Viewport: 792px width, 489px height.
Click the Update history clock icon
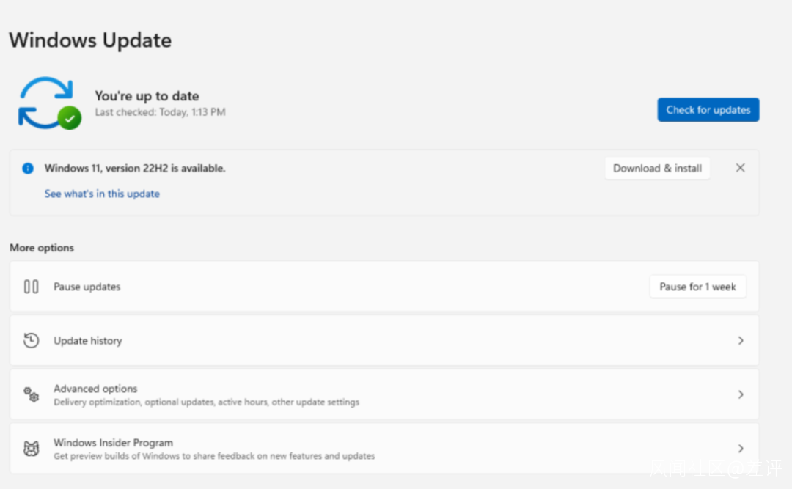point(31,340)
